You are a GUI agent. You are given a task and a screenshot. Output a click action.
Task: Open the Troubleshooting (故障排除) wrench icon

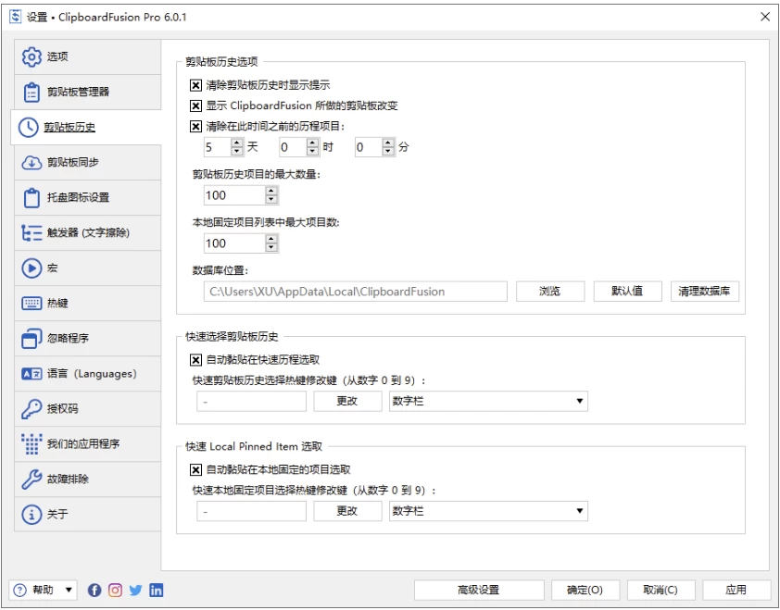[x=32, y=479]
